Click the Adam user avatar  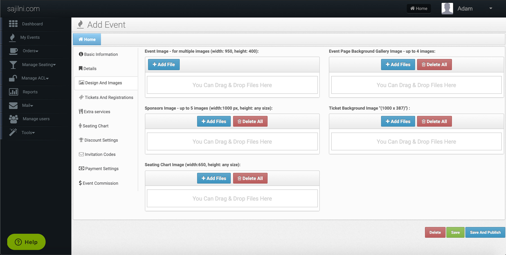point(447,8)
